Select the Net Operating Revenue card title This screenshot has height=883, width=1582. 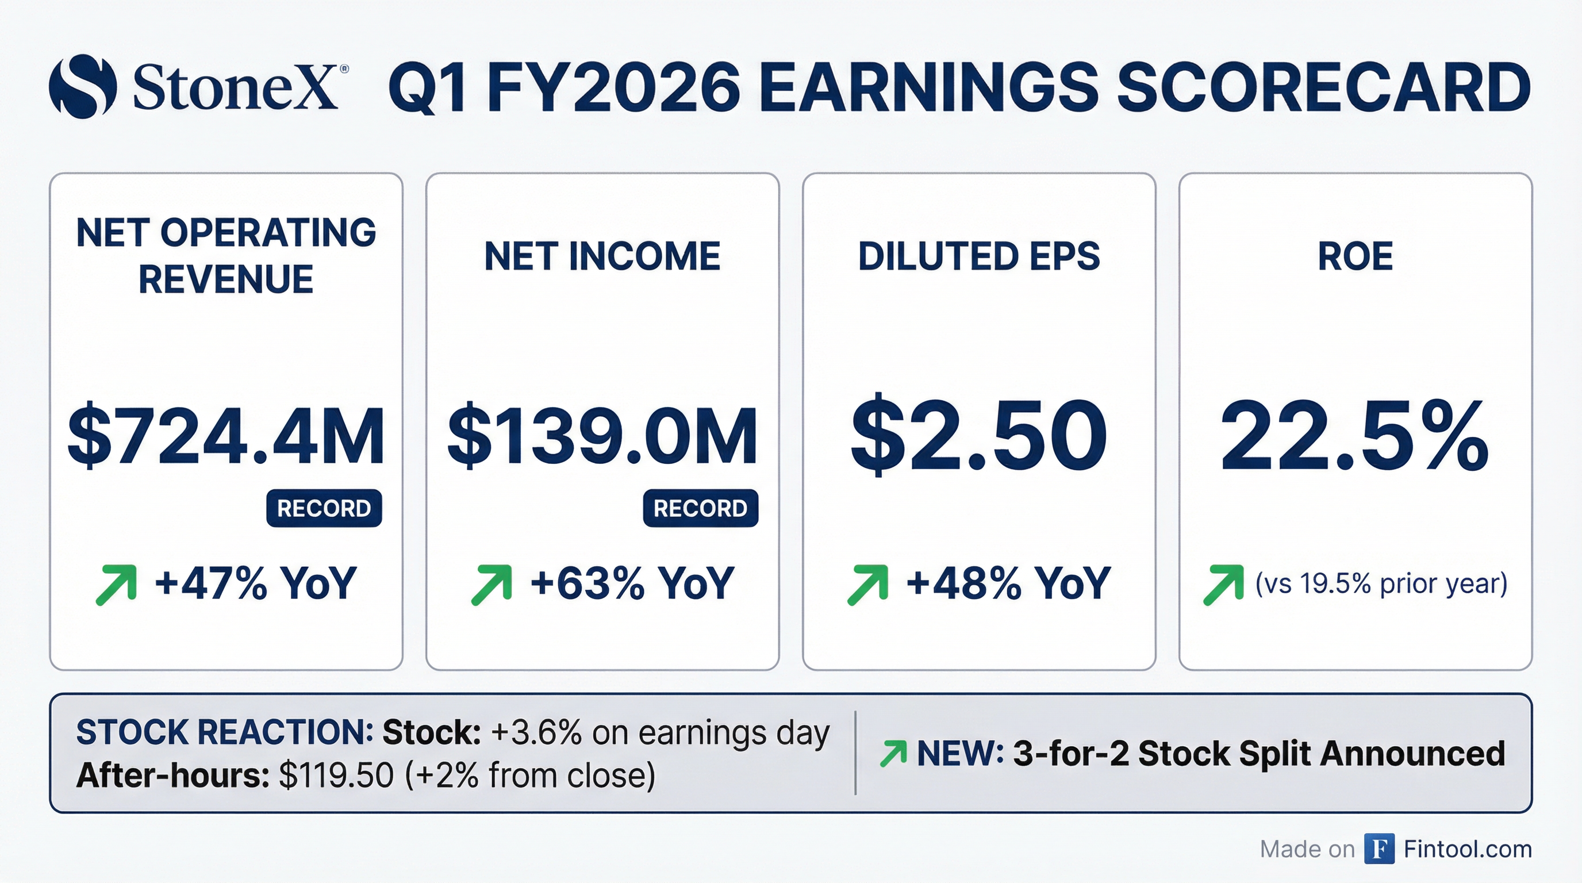coord(226,255)
